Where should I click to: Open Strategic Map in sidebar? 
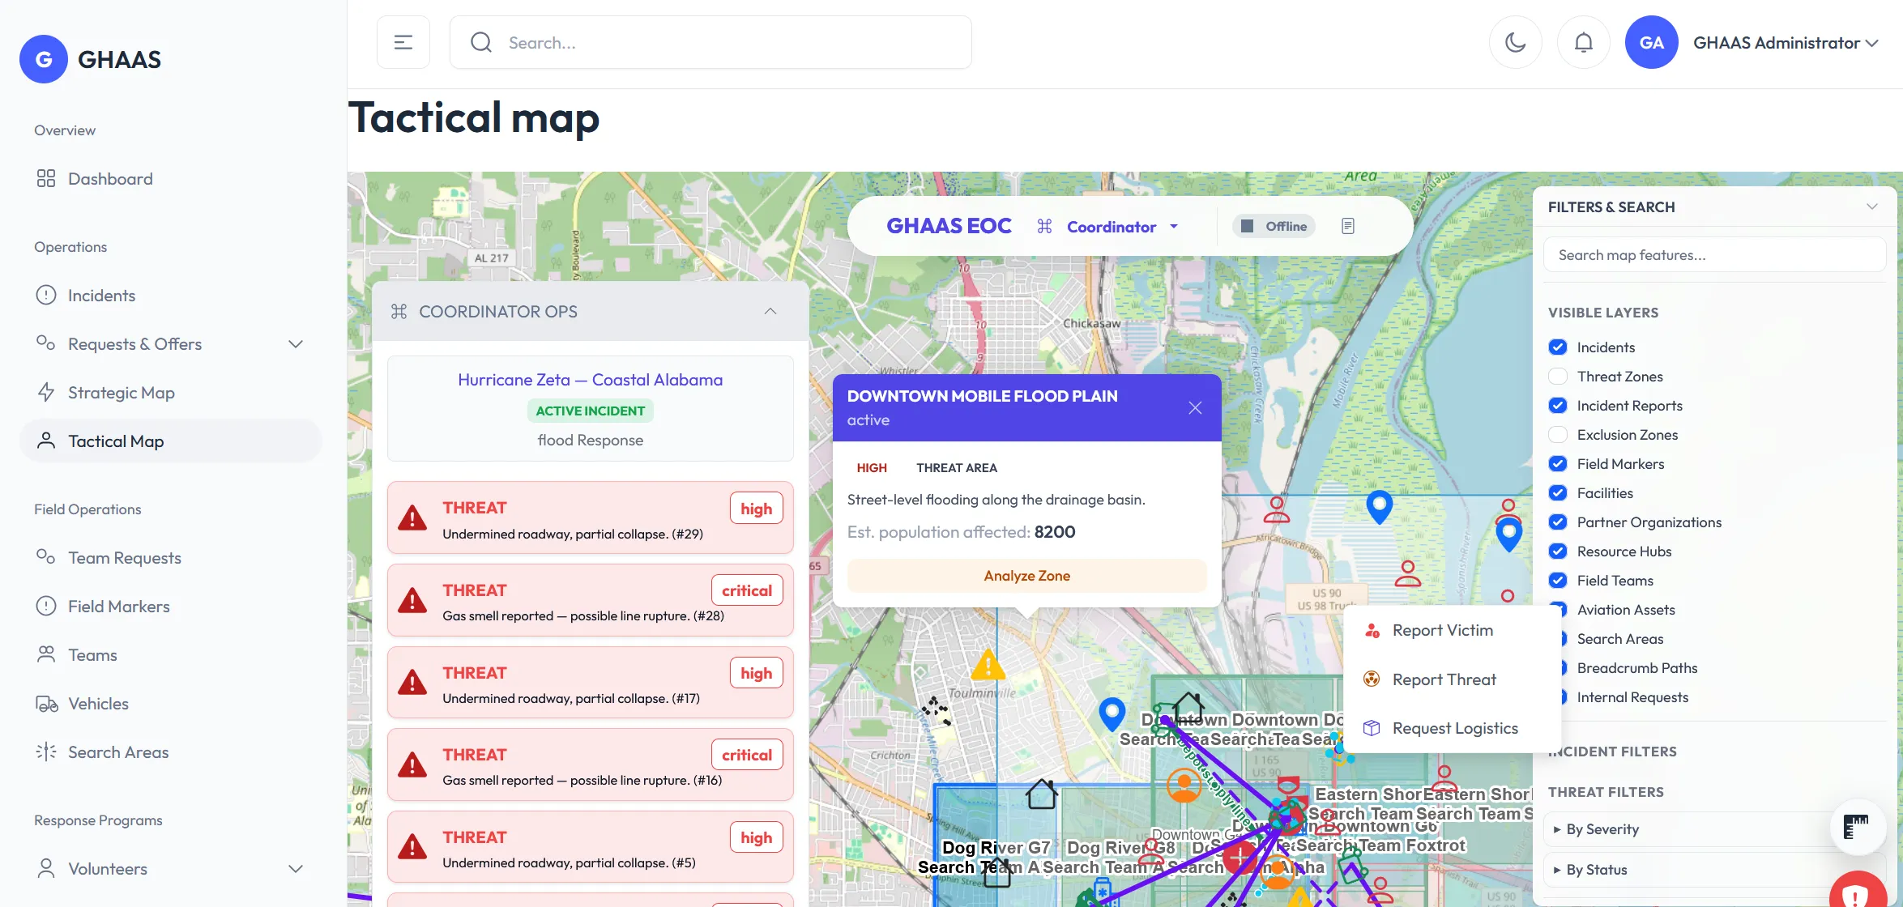(x=171, y=393)
